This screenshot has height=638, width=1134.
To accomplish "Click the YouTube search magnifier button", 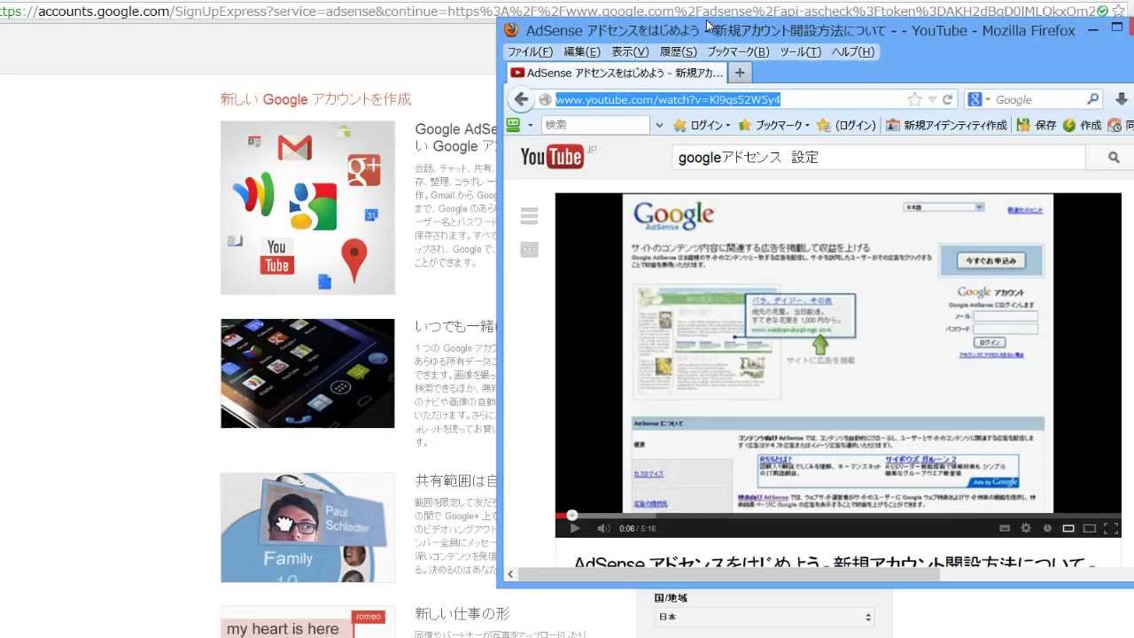I will coord(1114,158).
